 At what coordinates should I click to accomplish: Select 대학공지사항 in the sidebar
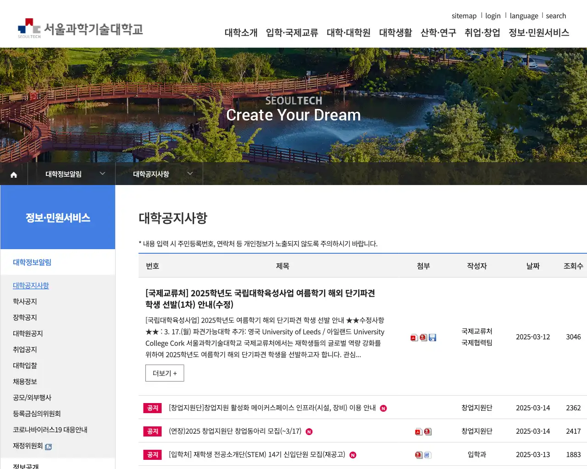(31, 285)
